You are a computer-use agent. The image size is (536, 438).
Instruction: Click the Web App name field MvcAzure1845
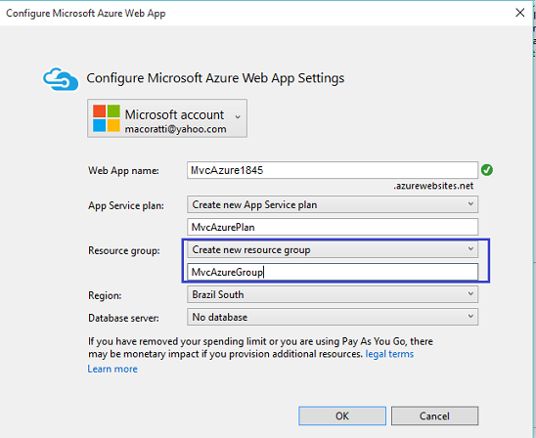coord(333,170)
